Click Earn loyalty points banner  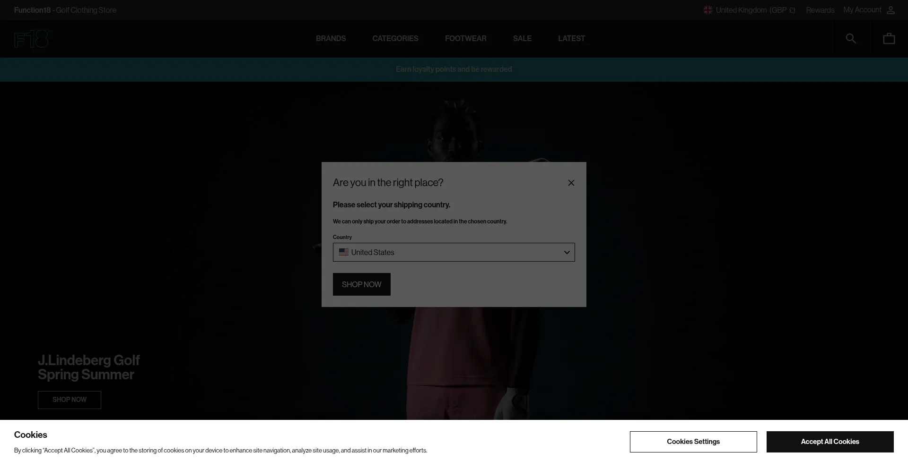454,69
